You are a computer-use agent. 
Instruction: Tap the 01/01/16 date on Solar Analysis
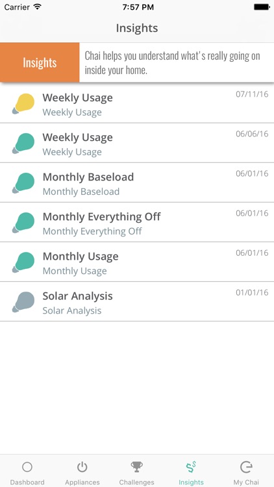pyautogui.click(x=252, y=293)
